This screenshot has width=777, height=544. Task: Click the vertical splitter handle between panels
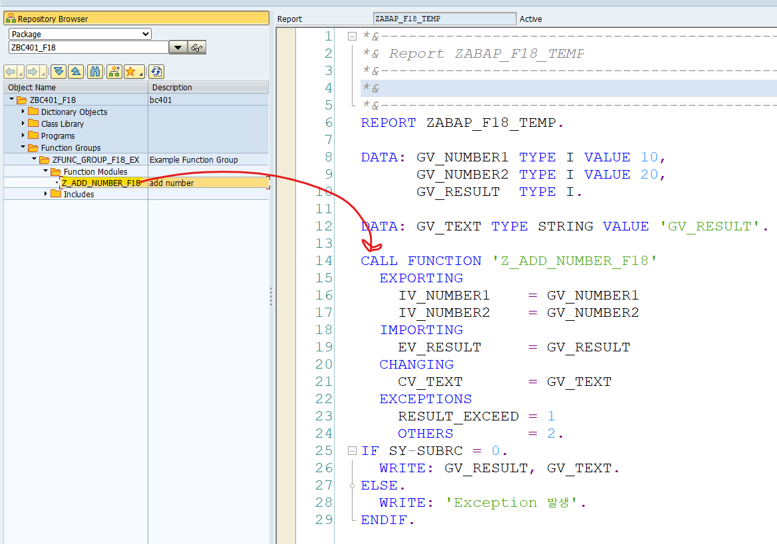click(271, 296)
